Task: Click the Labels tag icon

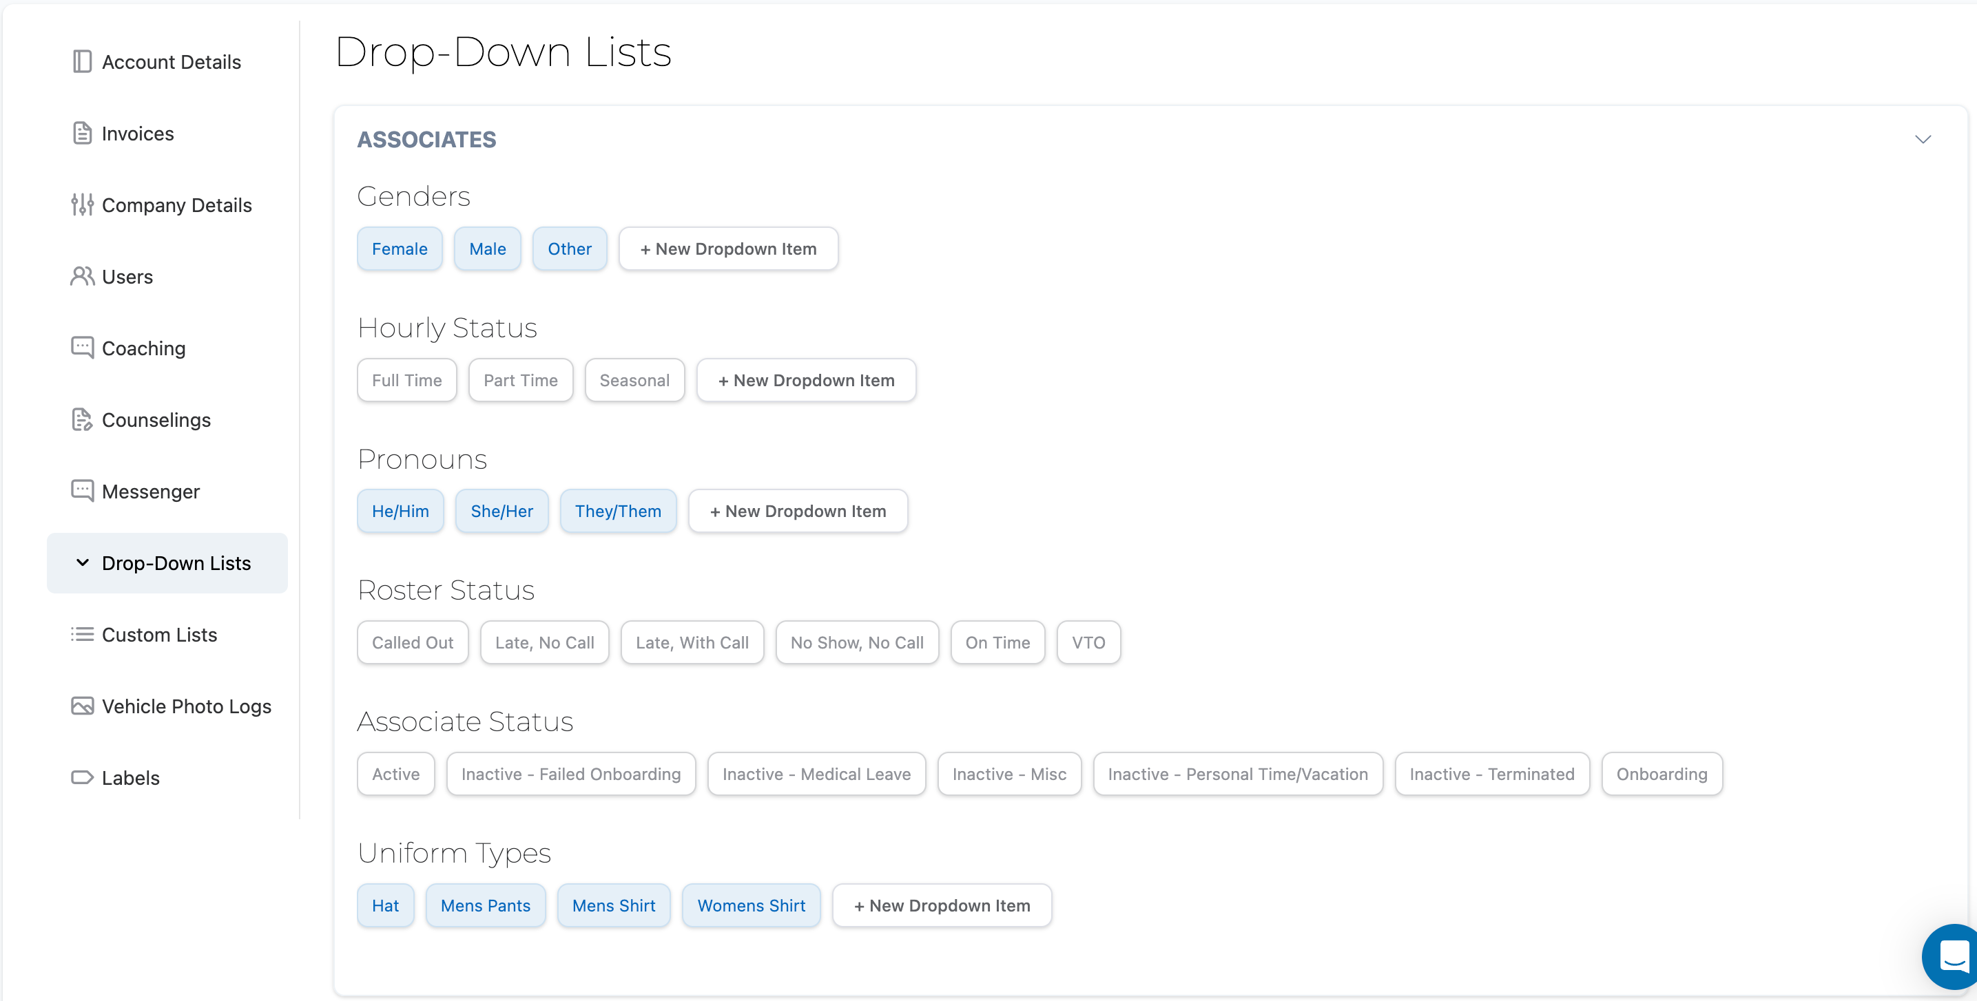Action: pyautogui.click(x=82, y=777)
